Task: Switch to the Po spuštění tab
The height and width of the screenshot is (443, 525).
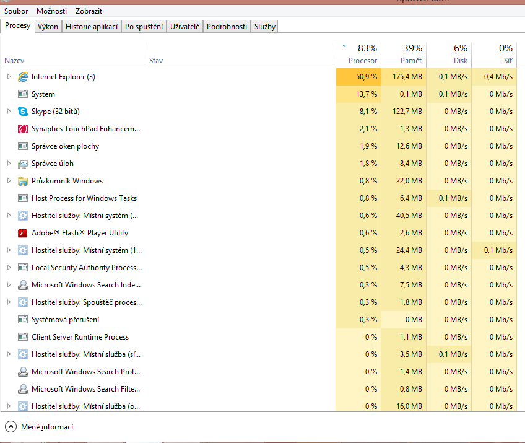Action: (144, 27)
